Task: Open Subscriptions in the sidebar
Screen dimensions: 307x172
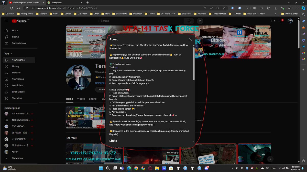Action: pyautogui.click(x=19, y=43)
